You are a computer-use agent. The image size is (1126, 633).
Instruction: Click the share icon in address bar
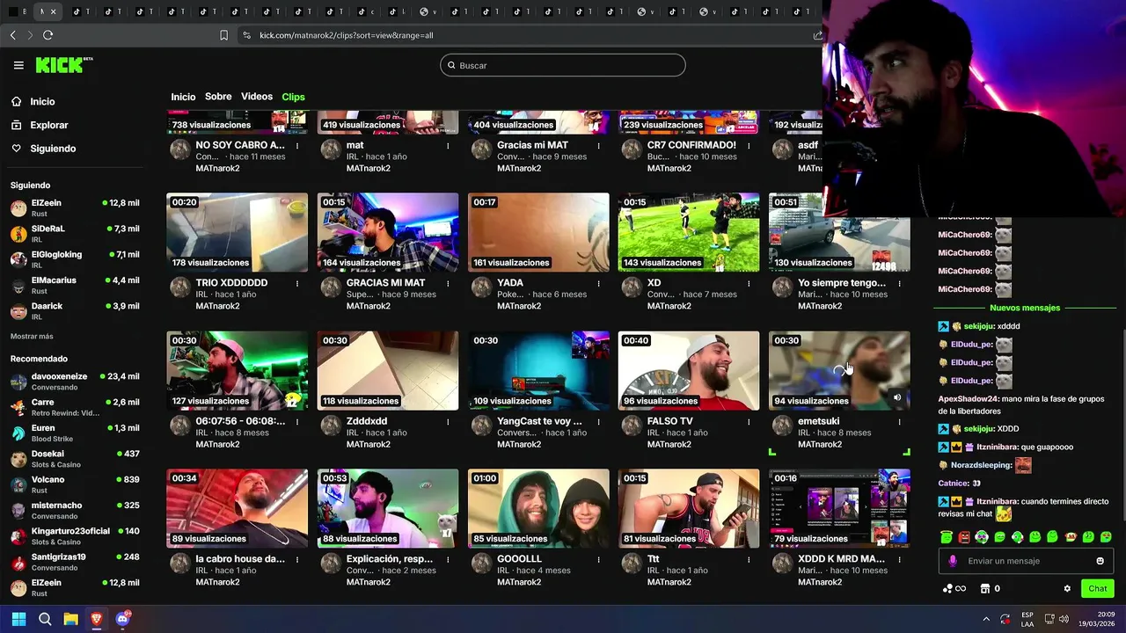(817, 35)
